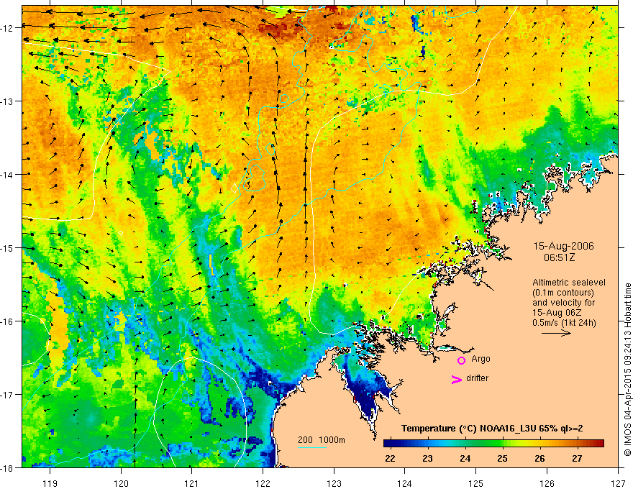This screenshot has width=633, height=489.
Task: Click the '15-Aug-2006' date label
Action: click(563, 246)
